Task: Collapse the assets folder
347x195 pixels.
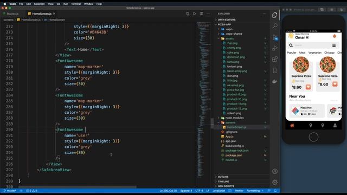Action: point(229,38)
